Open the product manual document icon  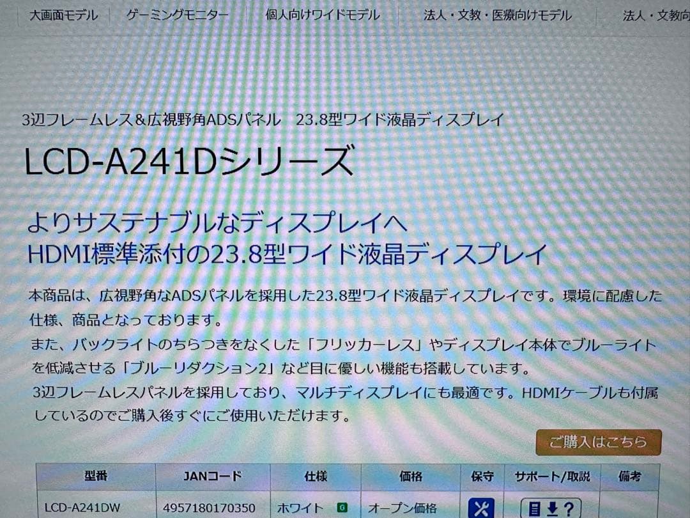(x=535, y=508)
